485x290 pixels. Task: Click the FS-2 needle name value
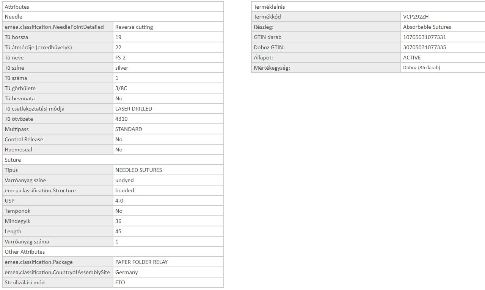tap(120, 58)
